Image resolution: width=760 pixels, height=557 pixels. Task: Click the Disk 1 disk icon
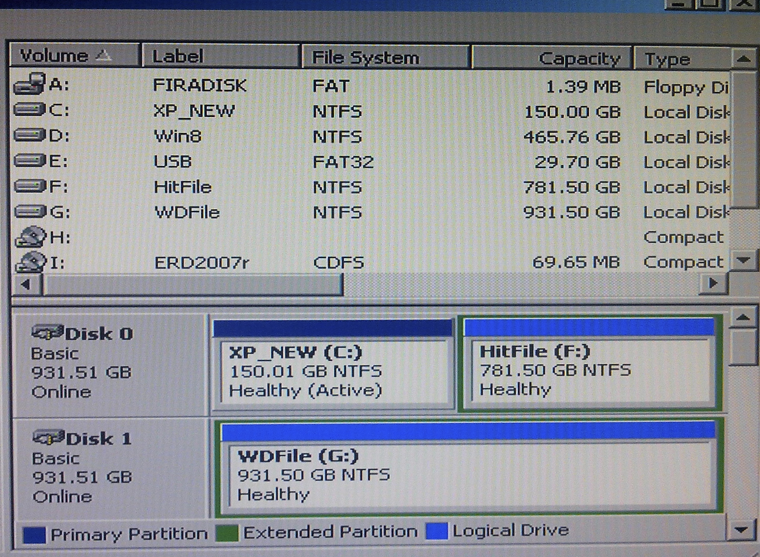click(x=48, y=438)
